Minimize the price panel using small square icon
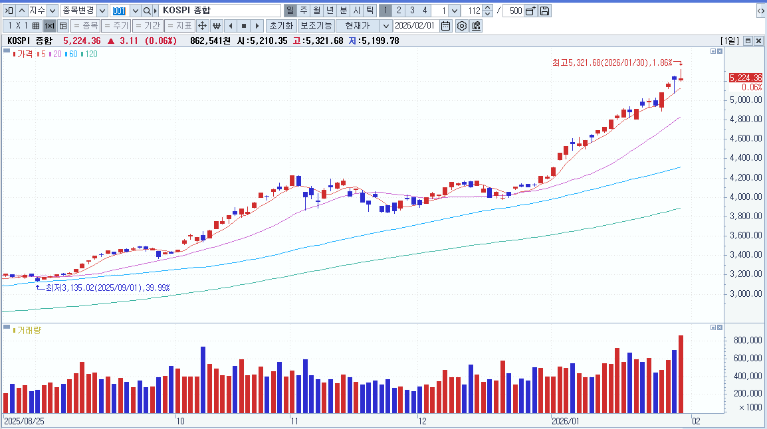Screen dimensions: 767x429 (x=713, y=51)
